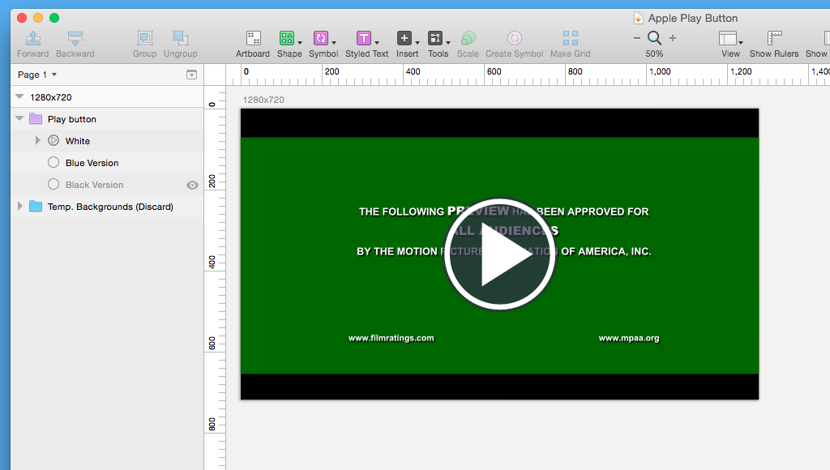Select the Artboard tool
Image resolution: width=830 pixels, height=470 pixels.
254,38
